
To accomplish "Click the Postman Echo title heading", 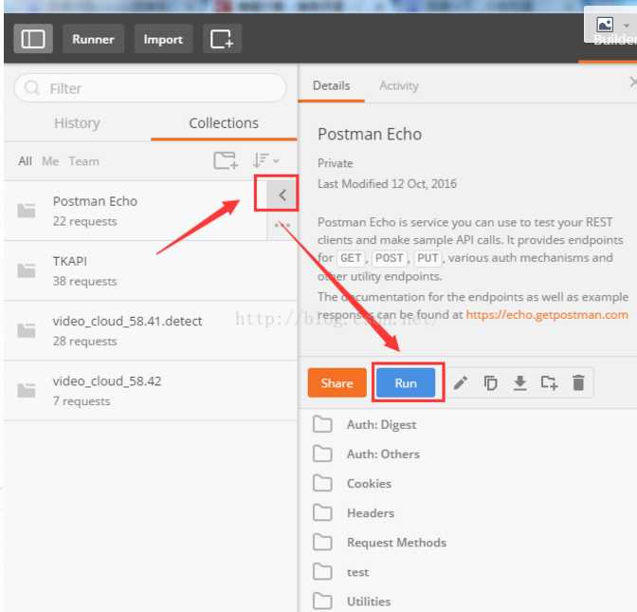I will tap(370, 134).
